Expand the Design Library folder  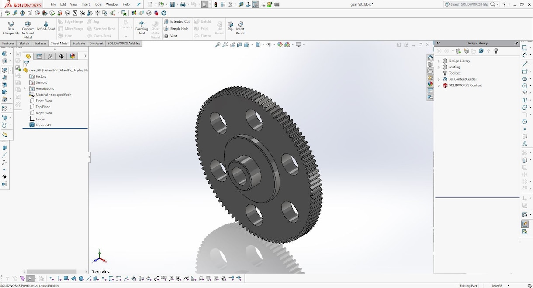click(438, 61)
